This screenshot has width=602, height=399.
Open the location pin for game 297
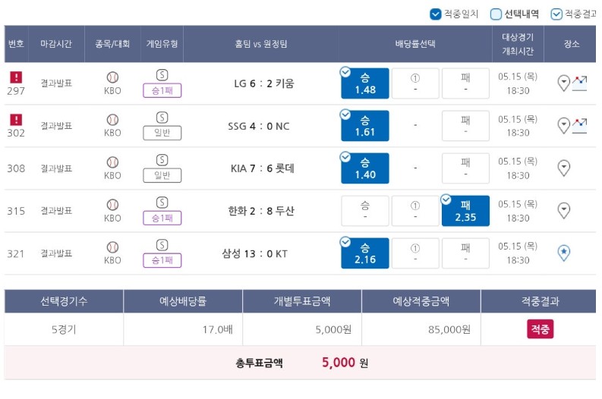pyautogui.click(x=563, y=83)
